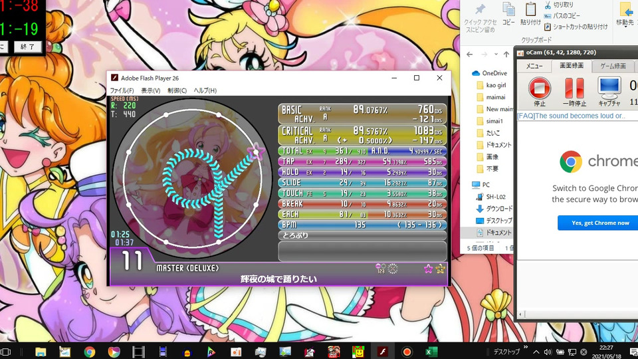Image resolution: width=638 pixels, height=359 pixels.
Task: Open the film strip app in taskbar
Action: click(138, 352)
